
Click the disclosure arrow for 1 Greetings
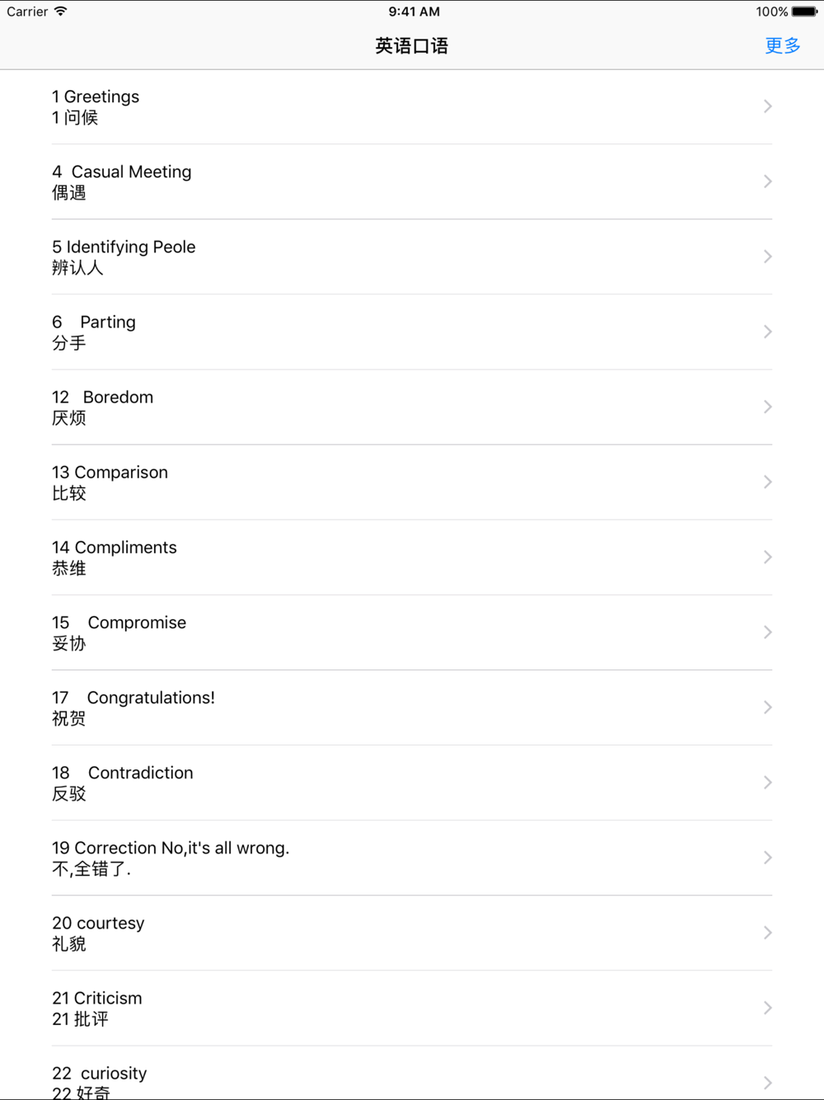pos(767,106)
